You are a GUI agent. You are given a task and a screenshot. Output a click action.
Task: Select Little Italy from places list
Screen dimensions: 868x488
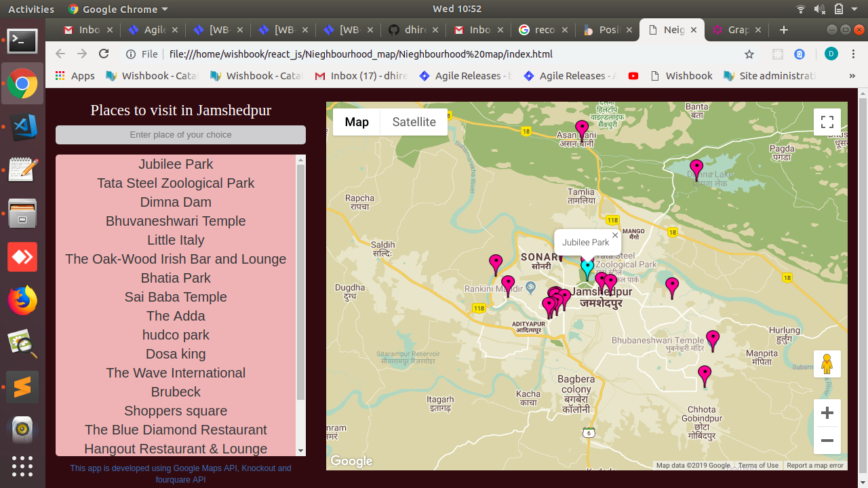pos(176,240)
